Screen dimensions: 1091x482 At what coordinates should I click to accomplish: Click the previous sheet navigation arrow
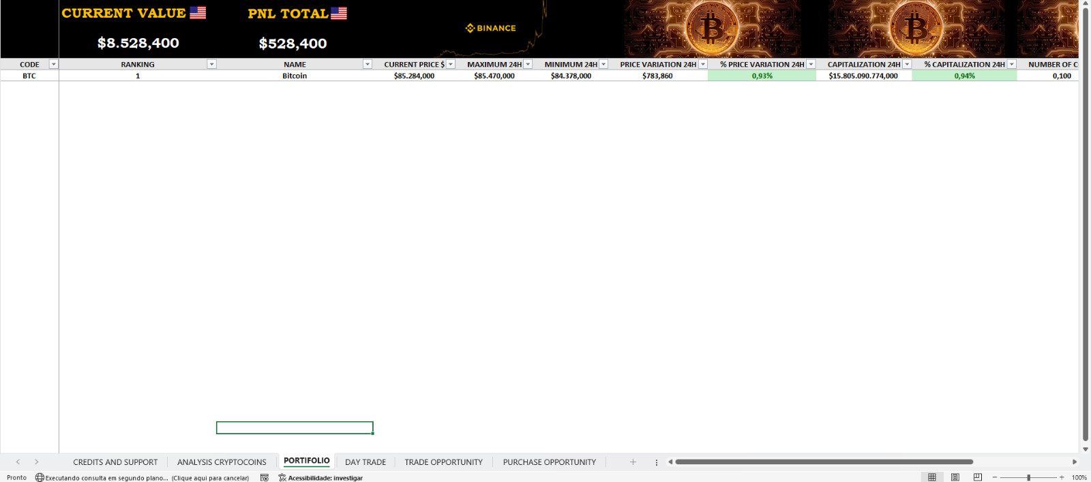click(x=18, y=462)
